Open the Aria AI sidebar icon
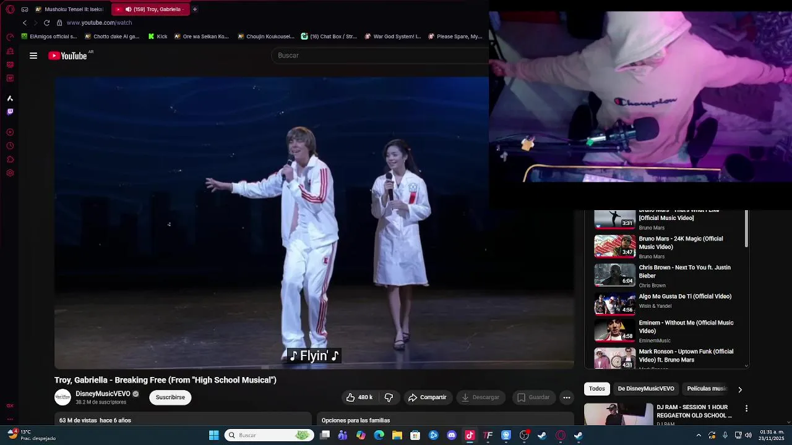 click(x=10, y=98)
